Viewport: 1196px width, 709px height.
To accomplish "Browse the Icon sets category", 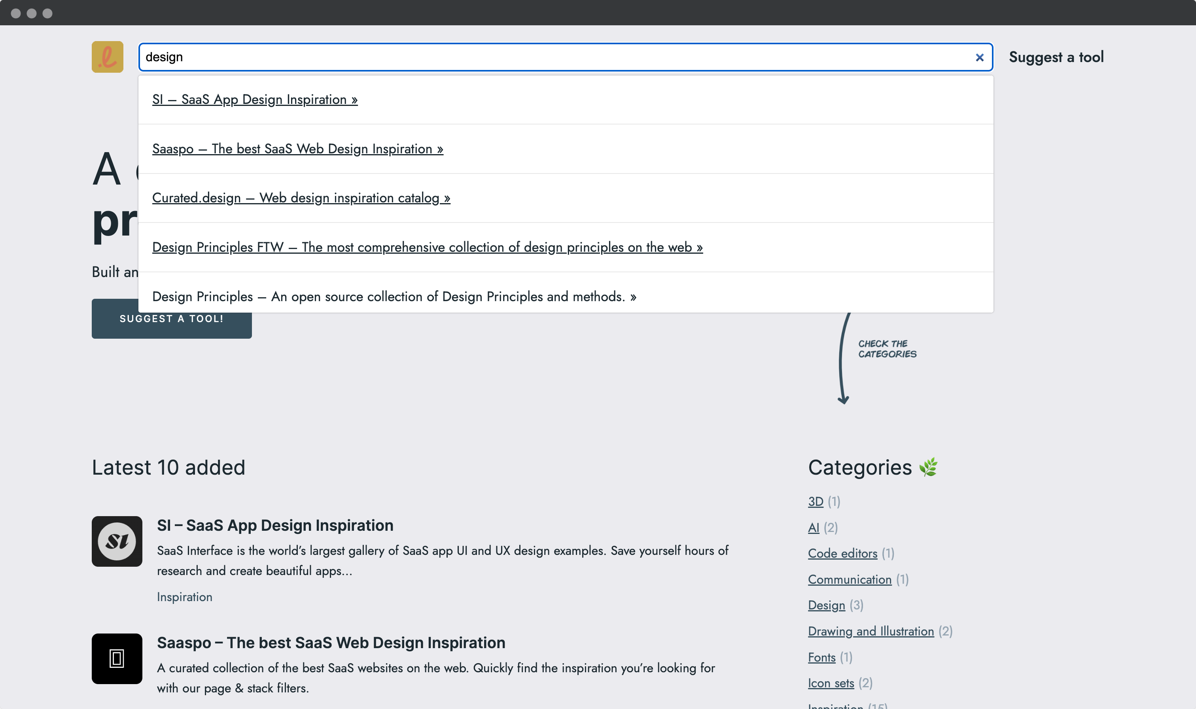I will click(831, 683).
